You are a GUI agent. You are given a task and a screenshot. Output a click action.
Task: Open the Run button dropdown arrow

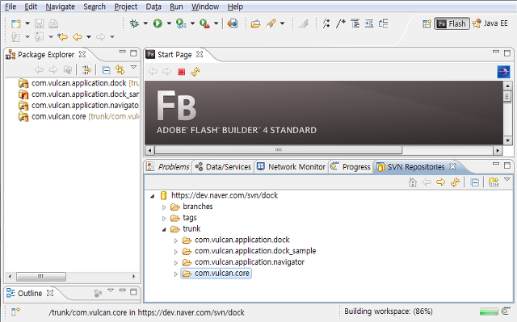(x=169, y=23)
